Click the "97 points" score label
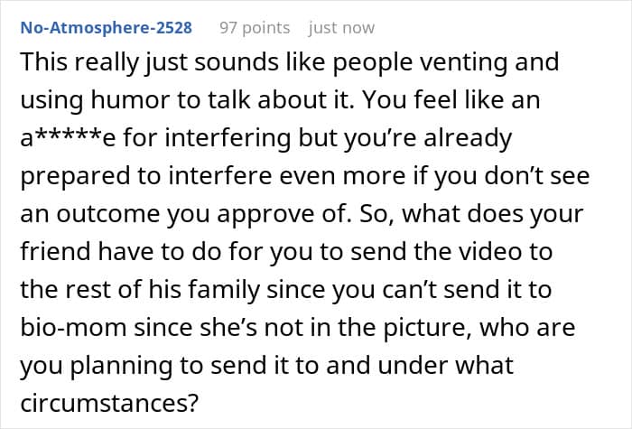This screenshot has width=632, height=429. [255, 28]
